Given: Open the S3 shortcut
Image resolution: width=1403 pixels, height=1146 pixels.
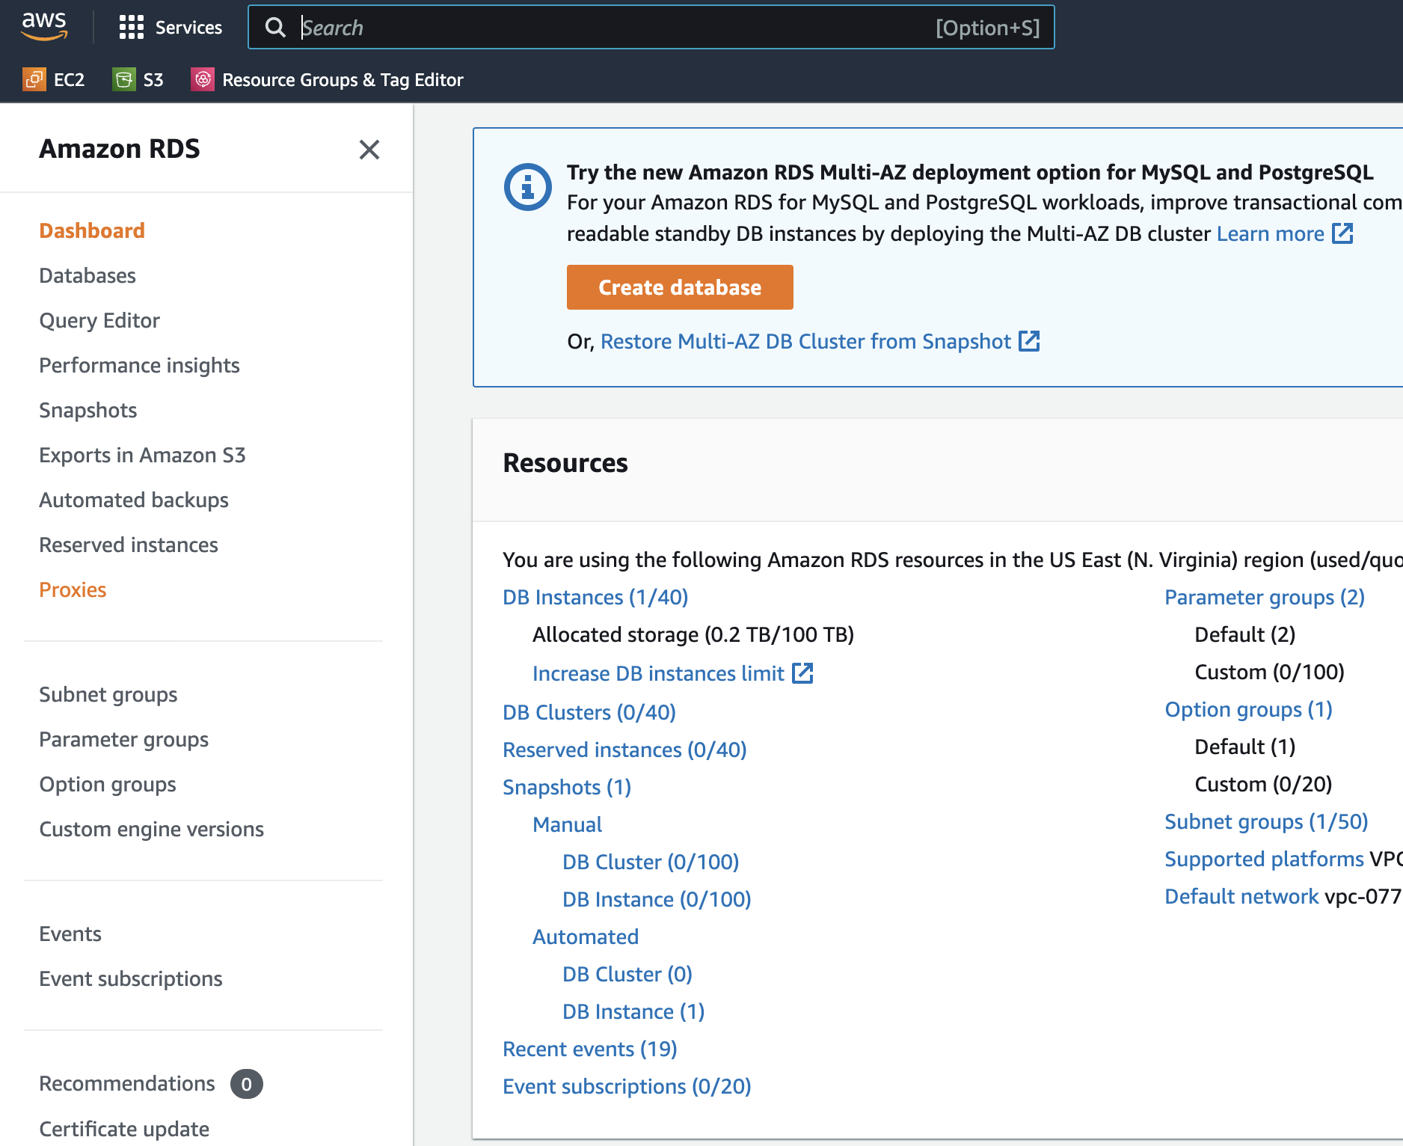Looking at the screenshot, I should 138,79.
